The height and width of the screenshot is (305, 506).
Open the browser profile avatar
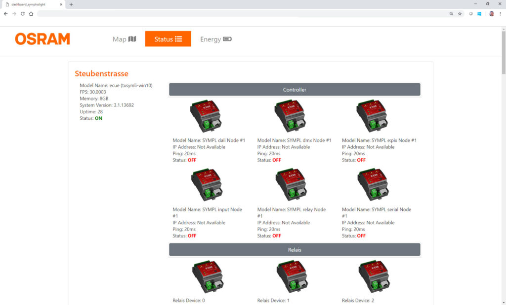[x=492, y=13]
